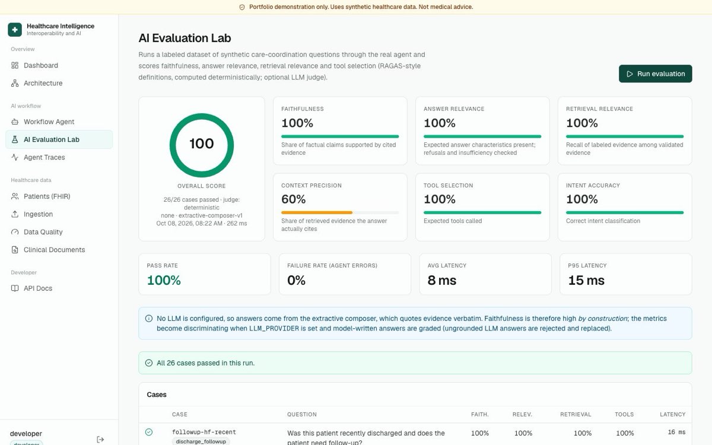712x445 pixels.
Task: Click the Context Precision orange bar
Action: [316, 212]
